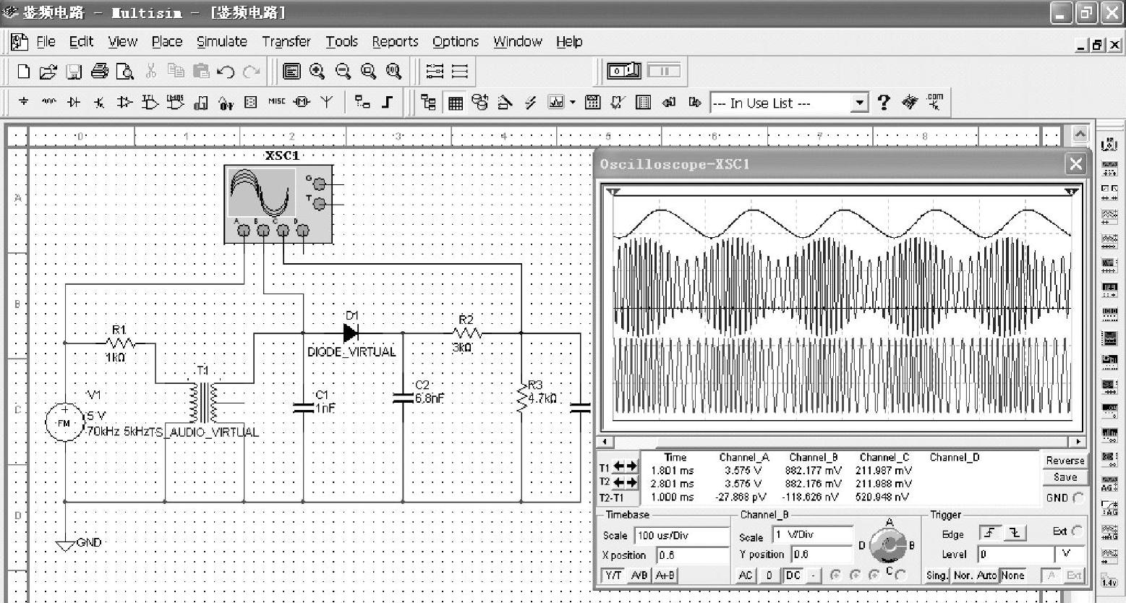The height and width of the screenshot is (603, 1126).
Task: Toggle the spreadsheet view icon
Action: 456,103
